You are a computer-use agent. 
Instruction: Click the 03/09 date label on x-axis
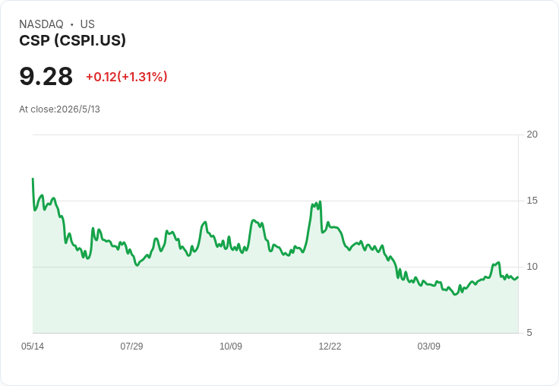(x=429, y=346)
